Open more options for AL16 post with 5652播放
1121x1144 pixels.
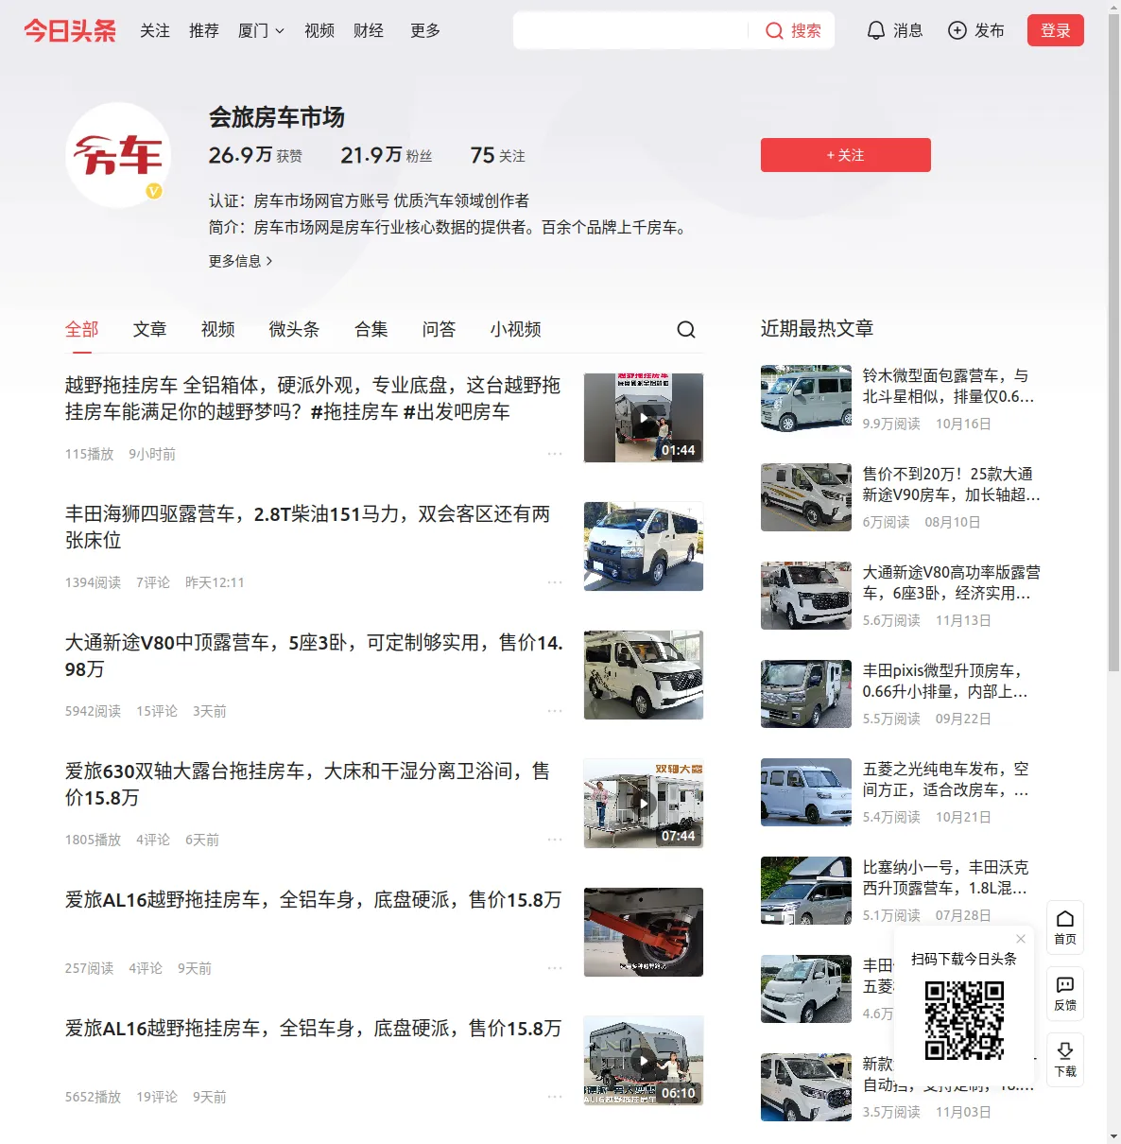[x=555, y=1097]
